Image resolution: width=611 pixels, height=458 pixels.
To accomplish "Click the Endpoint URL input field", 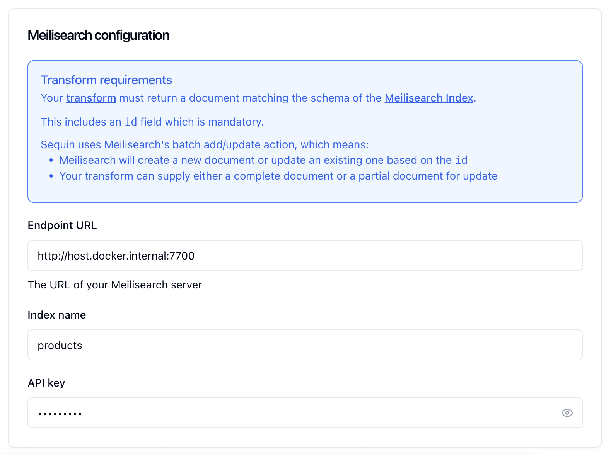I will click(305, 255).
